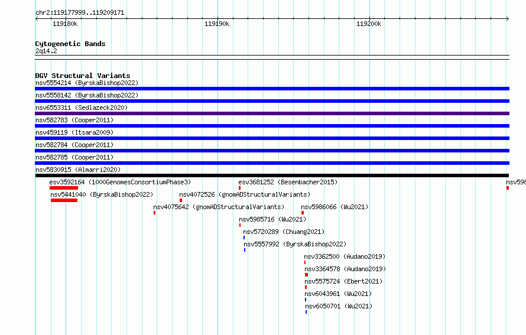Image resolution: width=526 pixels, height=335 pixels.
Task: Click the blue bar under nsv582784
Action: click(x=272, y=151)
